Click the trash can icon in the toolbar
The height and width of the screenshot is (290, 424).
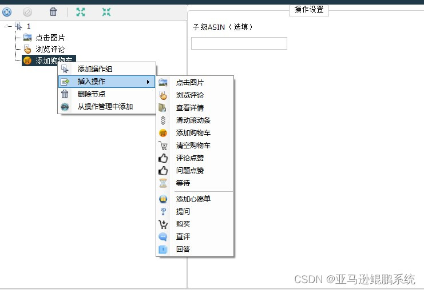pyautogui.click(x=53, y=12)
